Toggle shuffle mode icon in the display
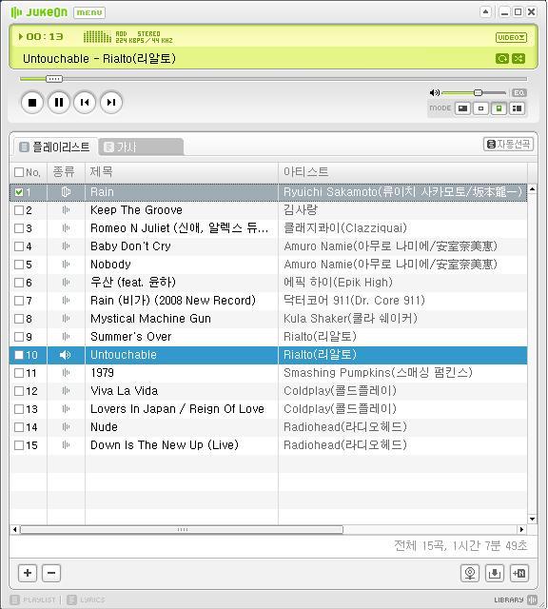The image size is (548, 609). pos(519,59)
